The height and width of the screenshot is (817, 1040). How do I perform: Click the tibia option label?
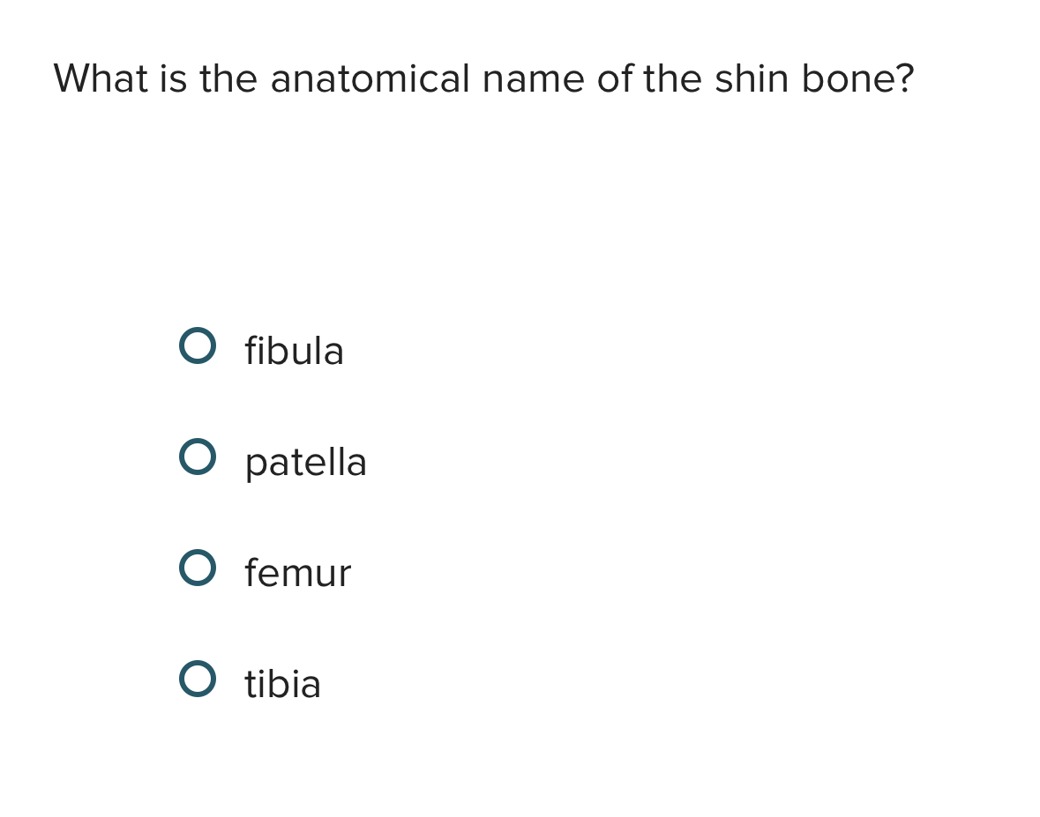click(x=282, y=683)
